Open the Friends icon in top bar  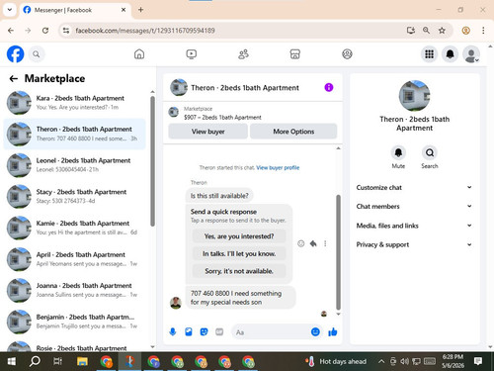pos(243,54)
